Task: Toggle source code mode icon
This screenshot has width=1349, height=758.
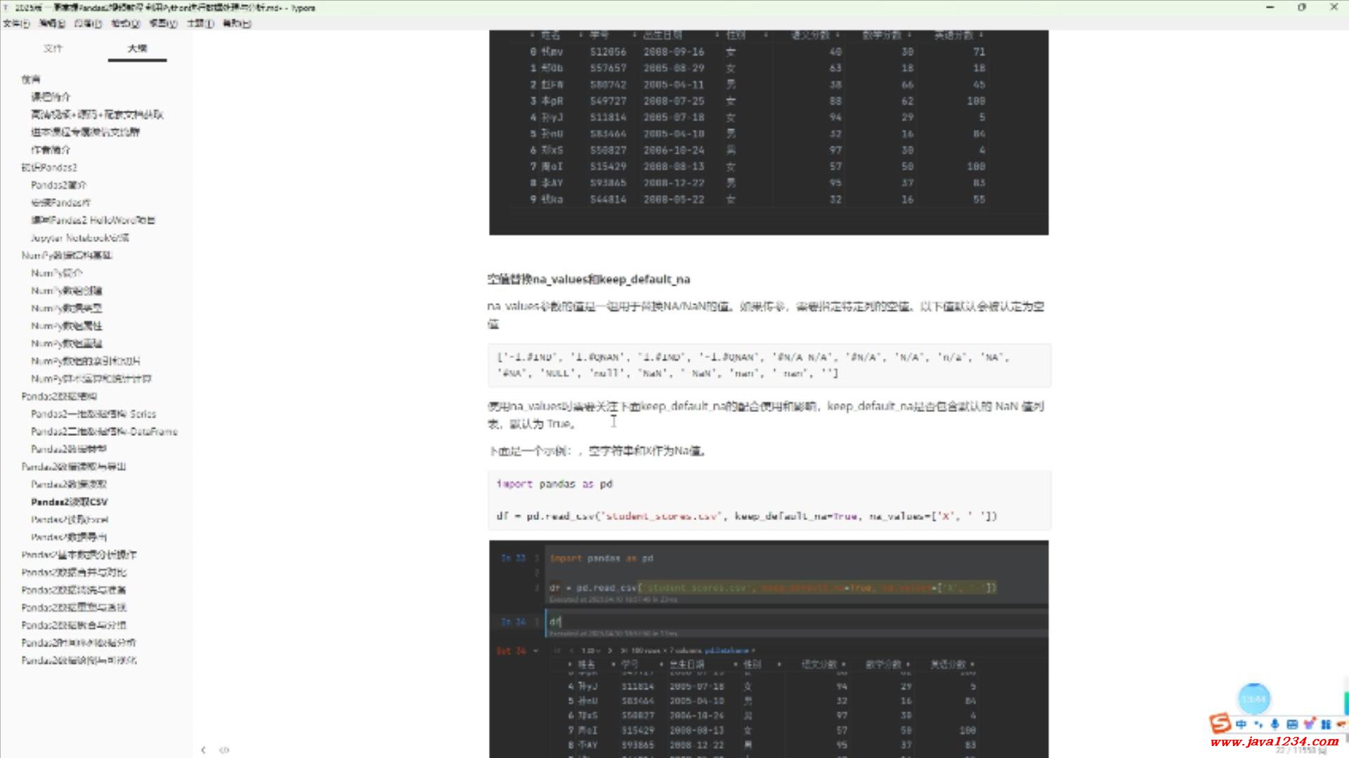Action: [x=224, y=750]
